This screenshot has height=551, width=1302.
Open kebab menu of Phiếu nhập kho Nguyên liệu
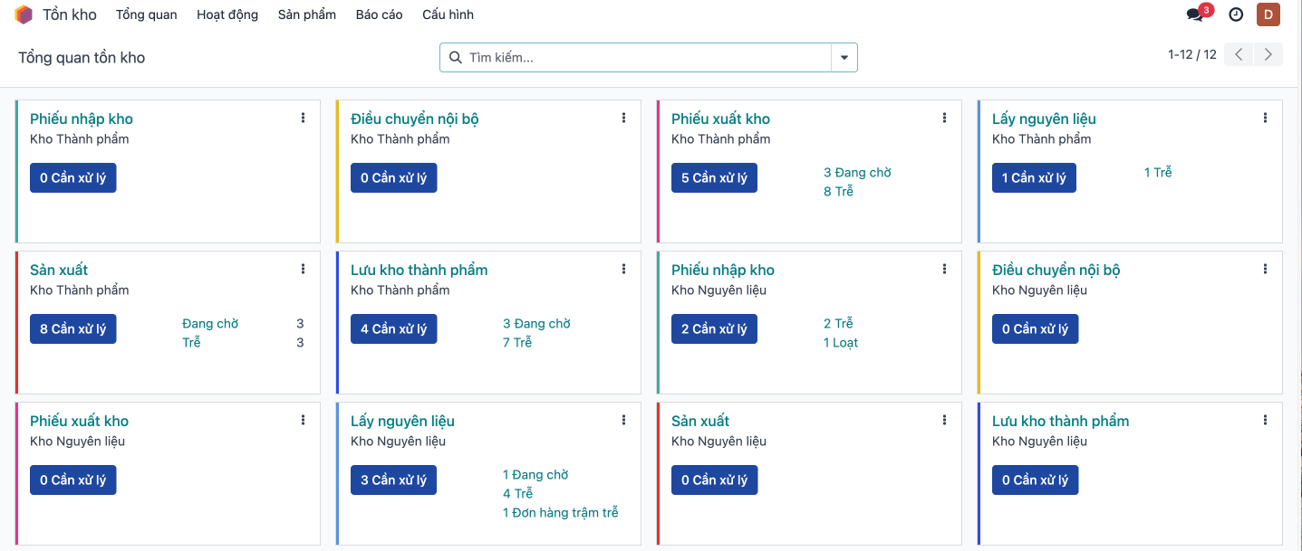point(944,270)
